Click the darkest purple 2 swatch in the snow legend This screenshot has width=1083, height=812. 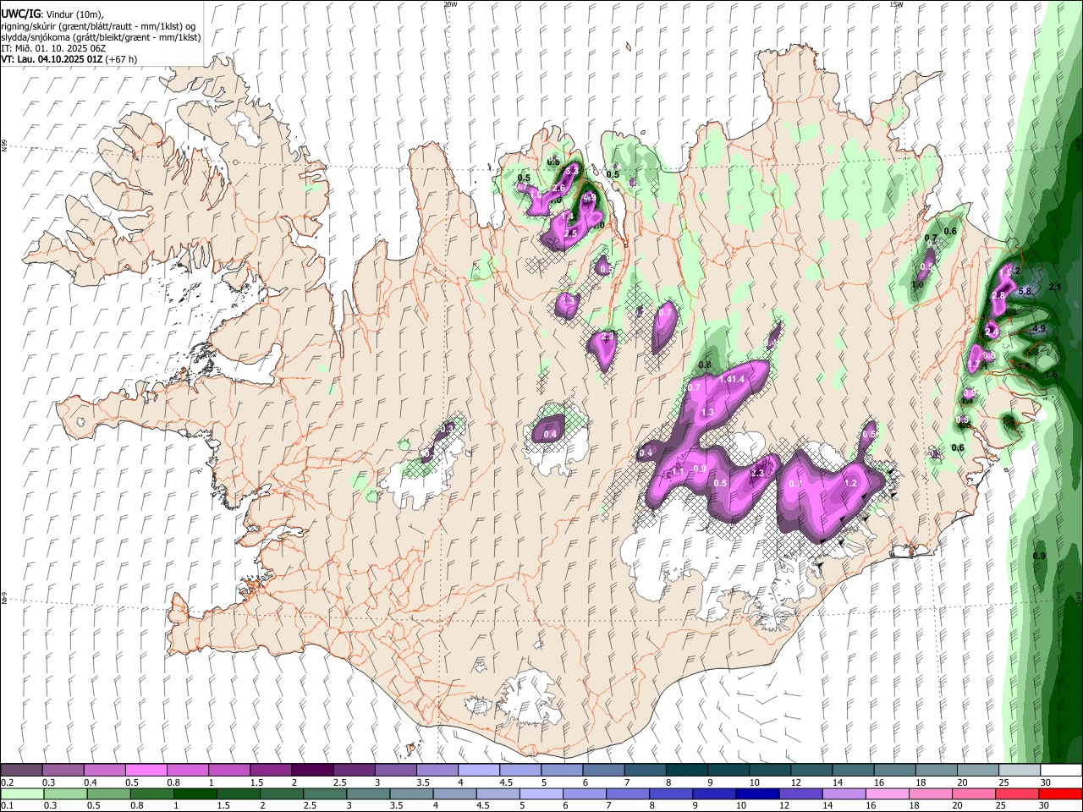[311, 770]
